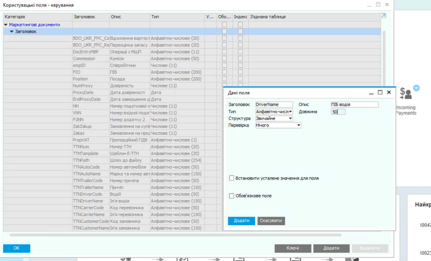Open the Incoming Payments icon in the background window
The image size is (431, 261).
[405, 93]
